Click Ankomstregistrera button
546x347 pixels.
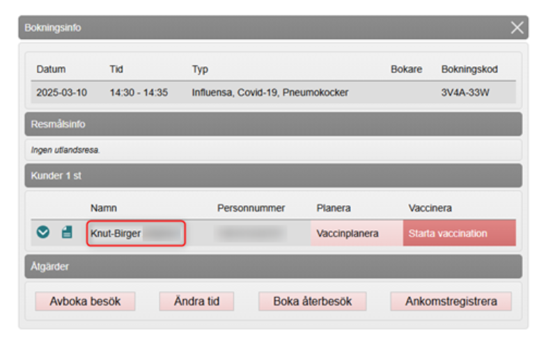click(451, 301)
